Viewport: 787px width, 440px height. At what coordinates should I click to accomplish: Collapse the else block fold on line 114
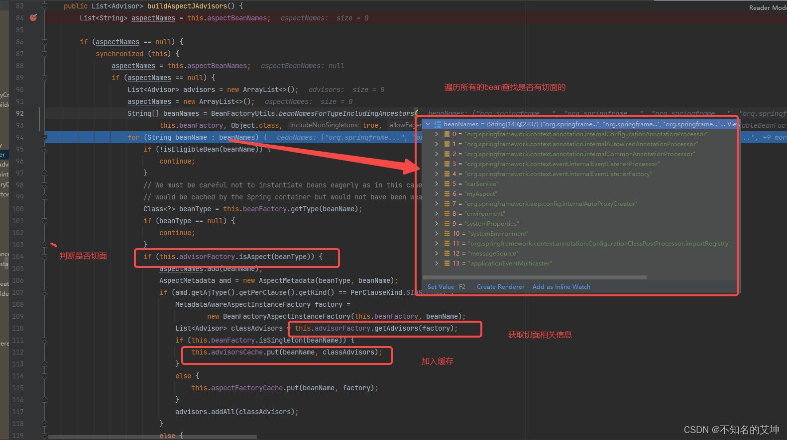pyautogui.click(x=44, y=376)
